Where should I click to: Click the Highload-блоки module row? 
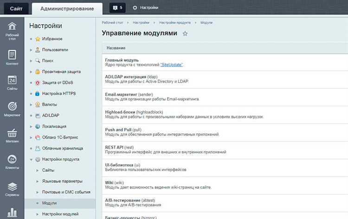point(225,114)
